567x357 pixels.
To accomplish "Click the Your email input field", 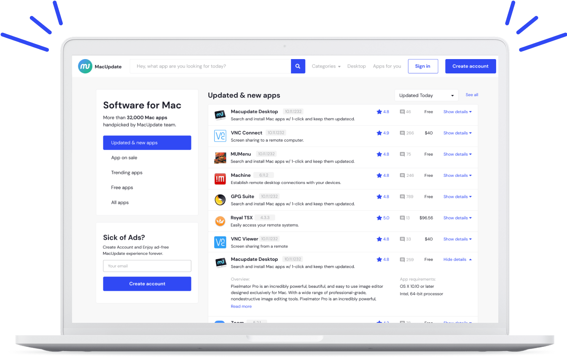I will [x=147, y=266].
